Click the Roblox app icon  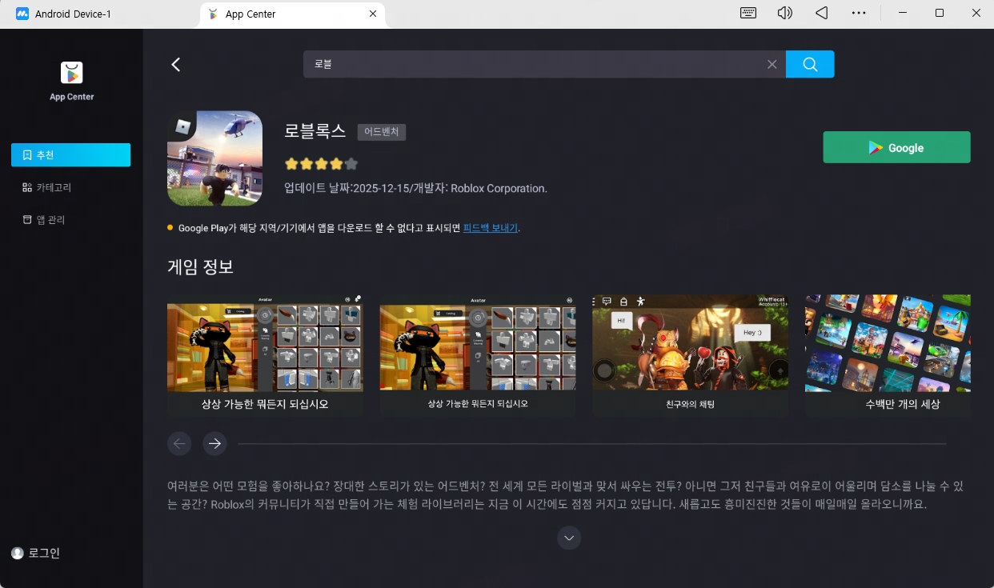tap(214, 158)
